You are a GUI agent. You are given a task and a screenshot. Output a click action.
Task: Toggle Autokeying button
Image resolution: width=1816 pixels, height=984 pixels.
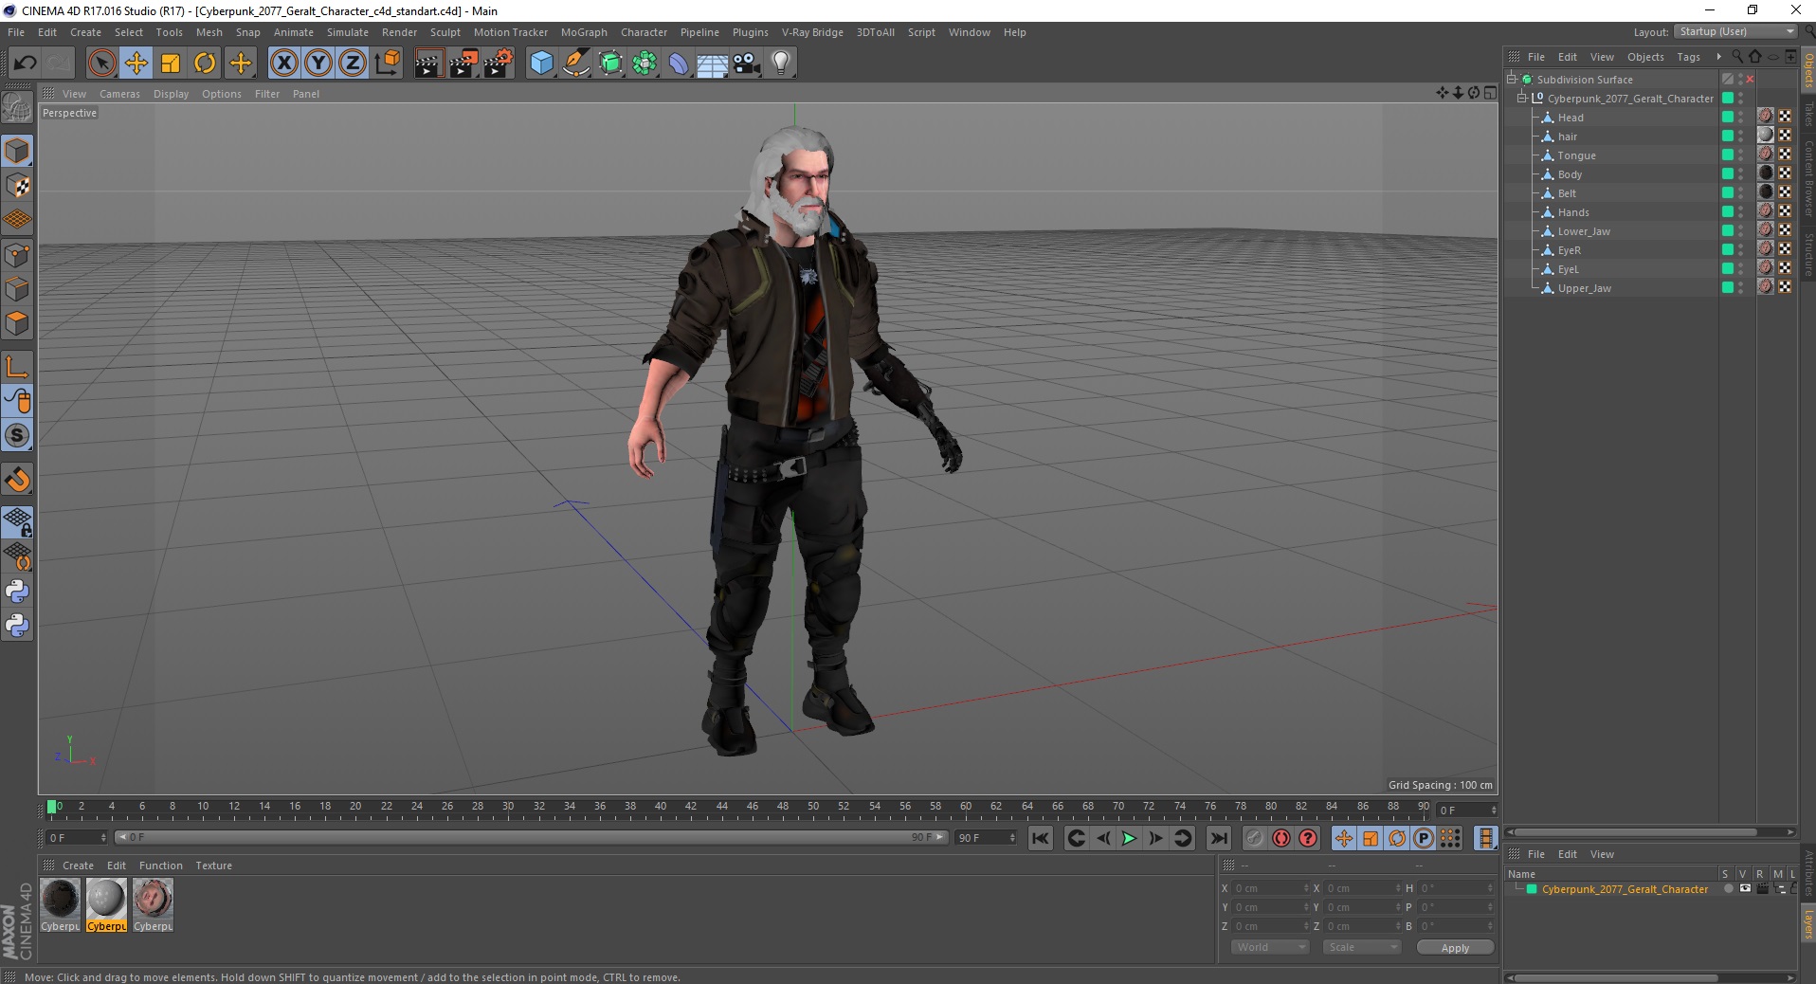tap(1281, 838)
